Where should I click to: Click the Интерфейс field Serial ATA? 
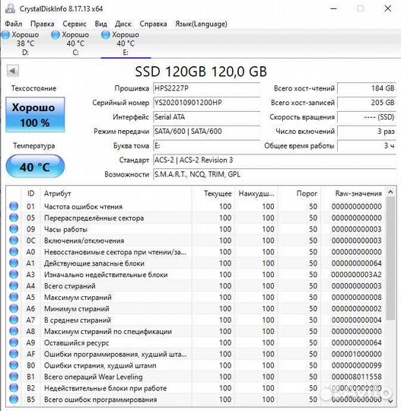pyautogui.click(x=206, y=117)
